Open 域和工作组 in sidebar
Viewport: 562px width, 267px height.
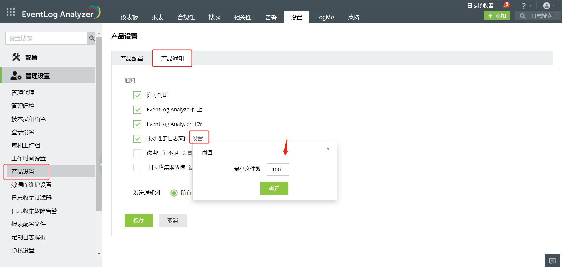coord(26,145)
